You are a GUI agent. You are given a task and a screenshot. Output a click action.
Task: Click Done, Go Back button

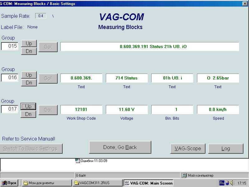point(120,147)
